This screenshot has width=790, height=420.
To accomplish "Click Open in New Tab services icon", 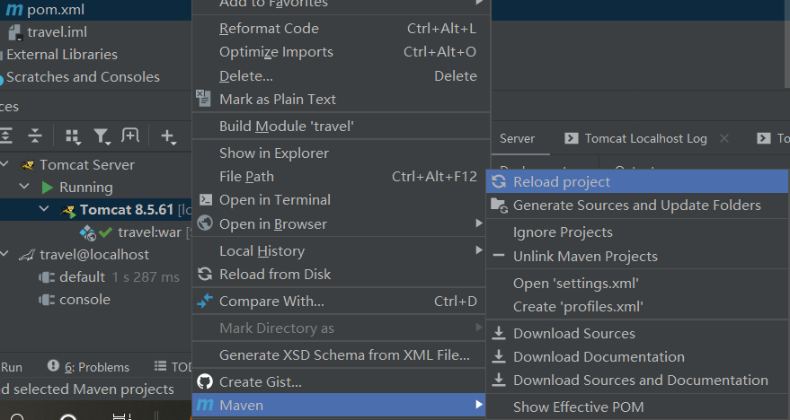I will (130, 135).
